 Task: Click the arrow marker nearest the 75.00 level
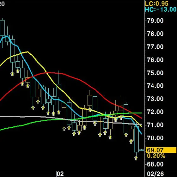tap(18, 71)
